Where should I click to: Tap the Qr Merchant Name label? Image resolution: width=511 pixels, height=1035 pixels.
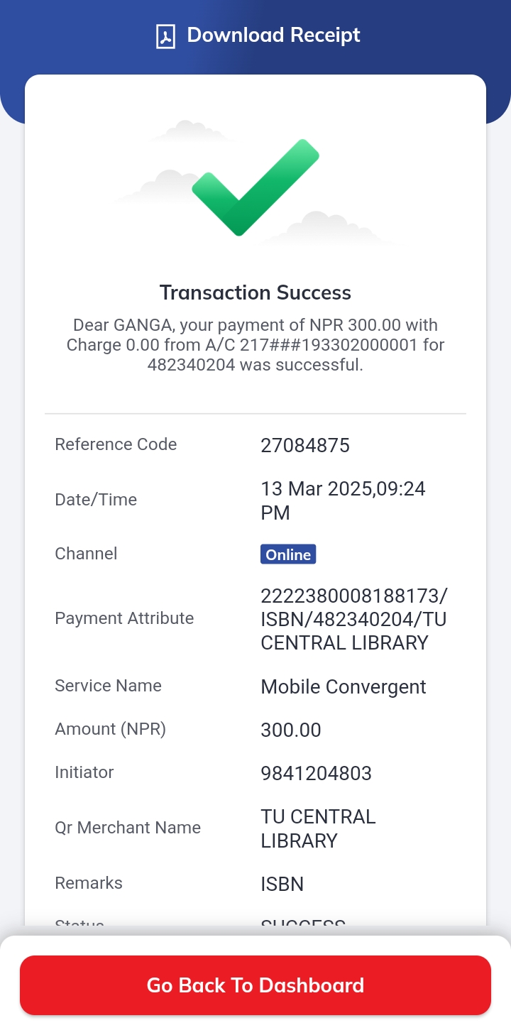click(x=128, y=828)
